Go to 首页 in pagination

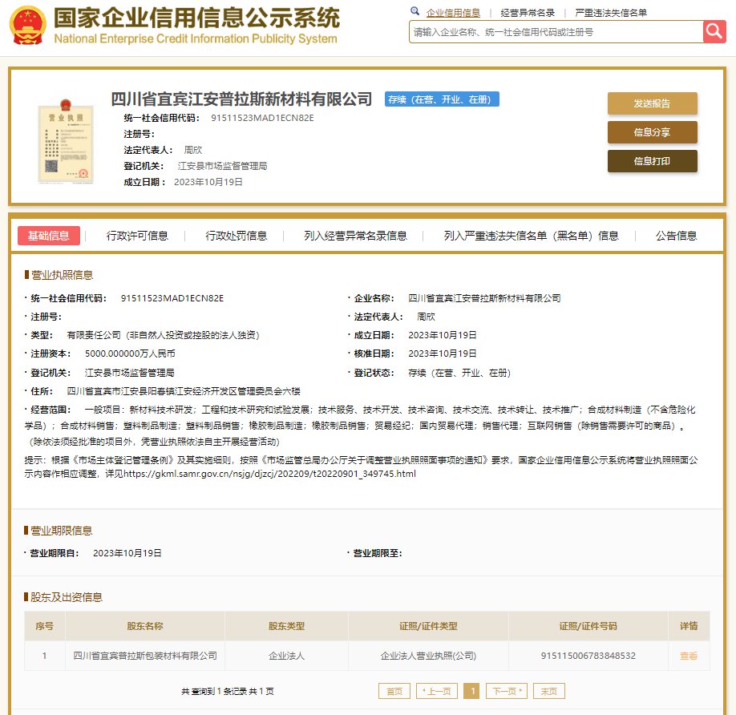coord(394,691)
